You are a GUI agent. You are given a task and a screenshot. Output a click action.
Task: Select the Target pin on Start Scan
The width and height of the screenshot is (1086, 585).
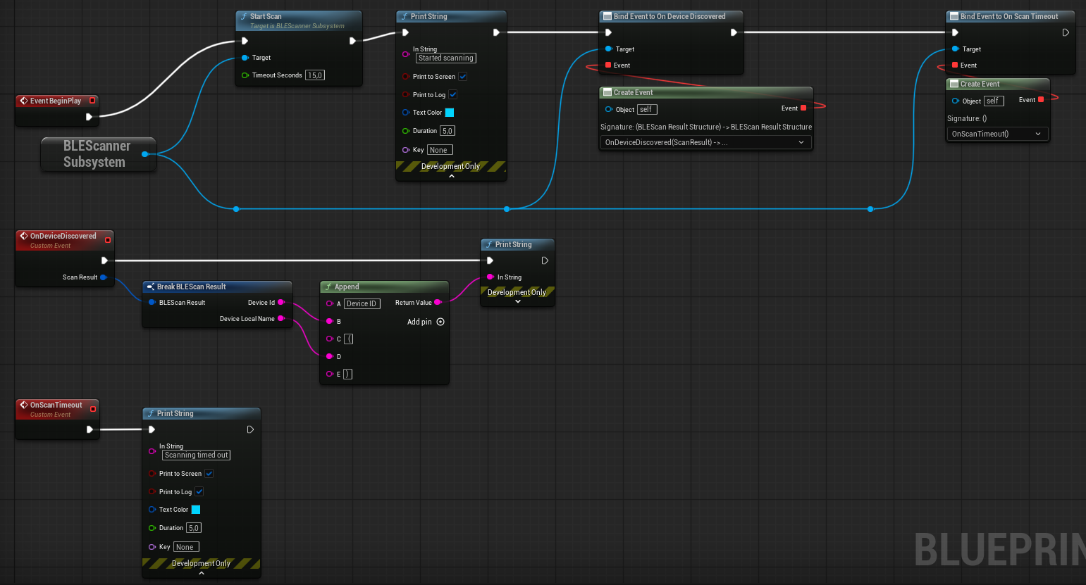[245, 58]
